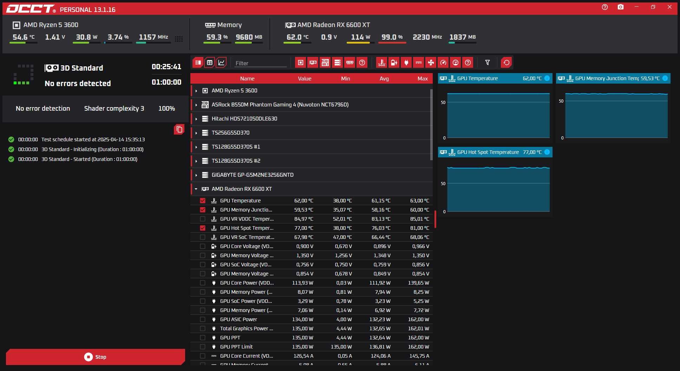Viewport: 680px width, 371px height.
Task: Stop the running 3D Standard test
Action: [96, 357]
